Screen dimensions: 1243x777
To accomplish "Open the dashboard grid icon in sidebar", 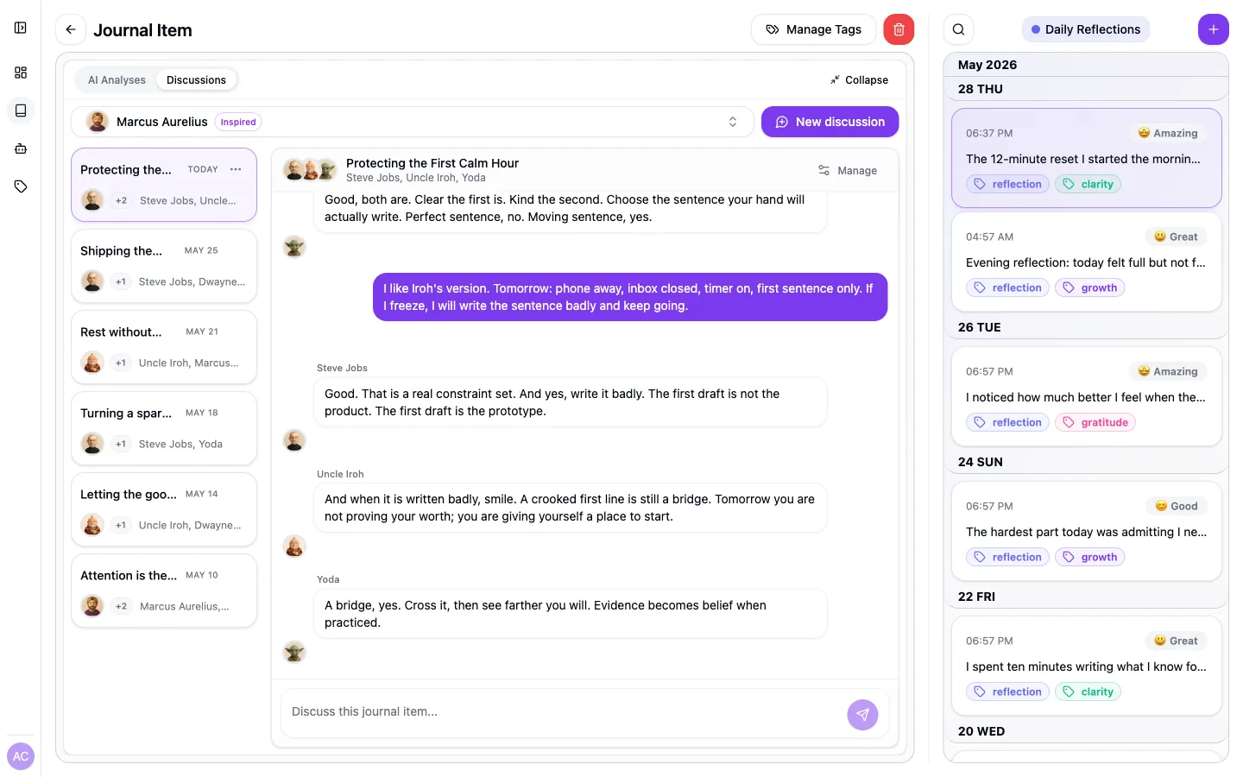I will (21, 73).
